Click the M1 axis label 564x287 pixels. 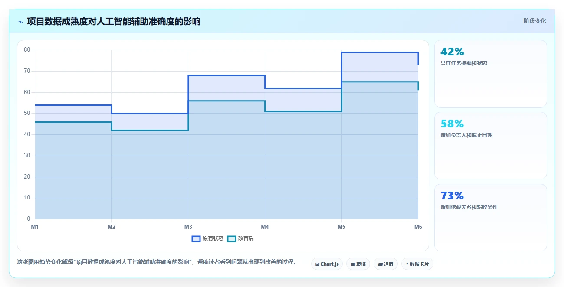click(x=35, y=227)
